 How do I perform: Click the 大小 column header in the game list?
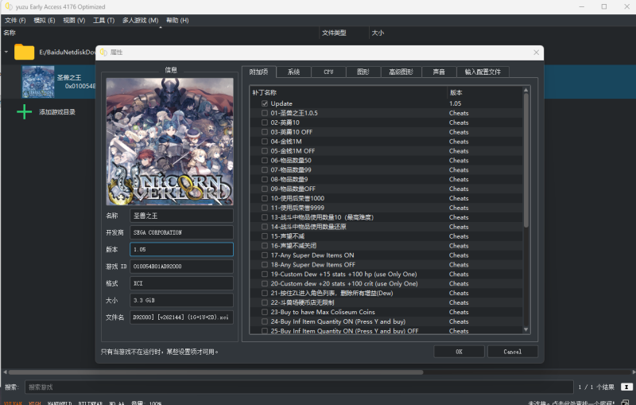tap(378, 33)
